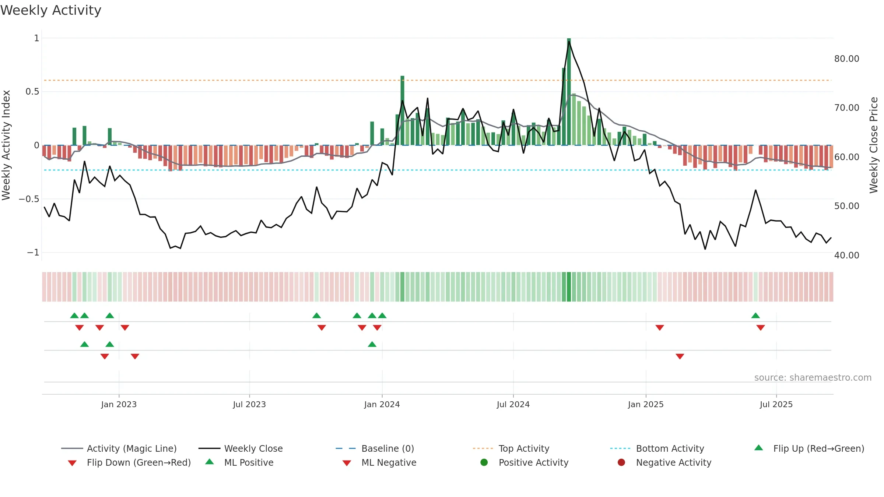
Task: Select the ML Positive marker near Jan 2024
Action: click(x=372, y=344)
